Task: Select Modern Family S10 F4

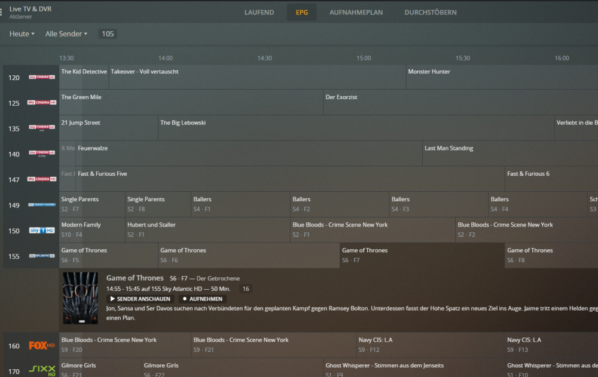Action: 92,230
